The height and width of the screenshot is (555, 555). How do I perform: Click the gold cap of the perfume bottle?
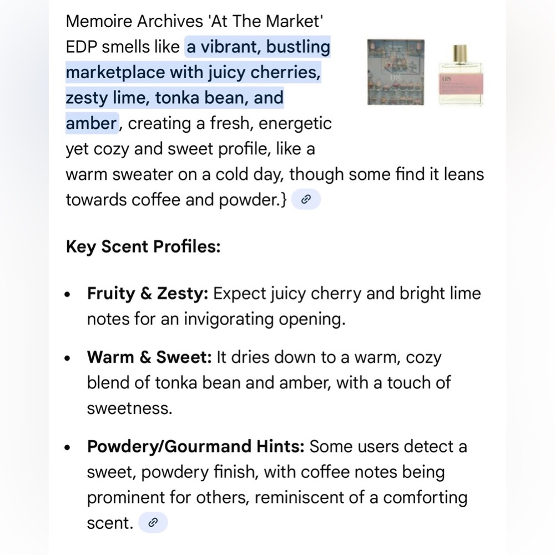pyautogui.click(x=460, y=54)
